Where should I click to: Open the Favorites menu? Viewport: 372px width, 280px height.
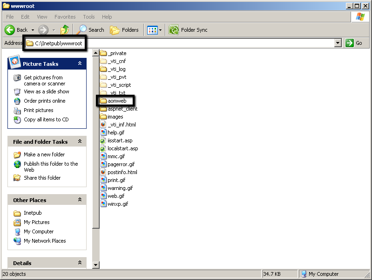point(65,17)
